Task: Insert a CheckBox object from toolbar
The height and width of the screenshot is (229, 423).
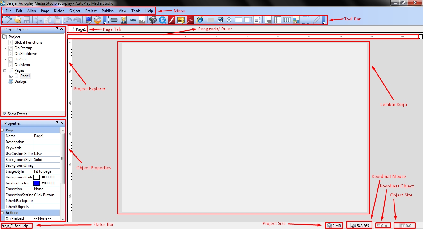Action: click(x=220, y=20)
